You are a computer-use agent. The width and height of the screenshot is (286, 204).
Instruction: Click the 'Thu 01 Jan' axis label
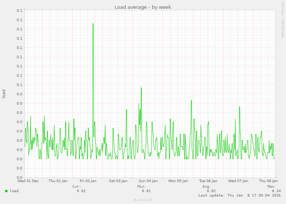click(58, 181)
